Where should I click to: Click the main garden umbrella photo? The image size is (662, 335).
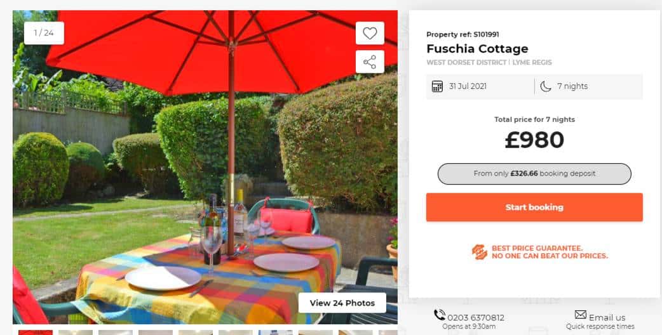(x=205, y=167)
